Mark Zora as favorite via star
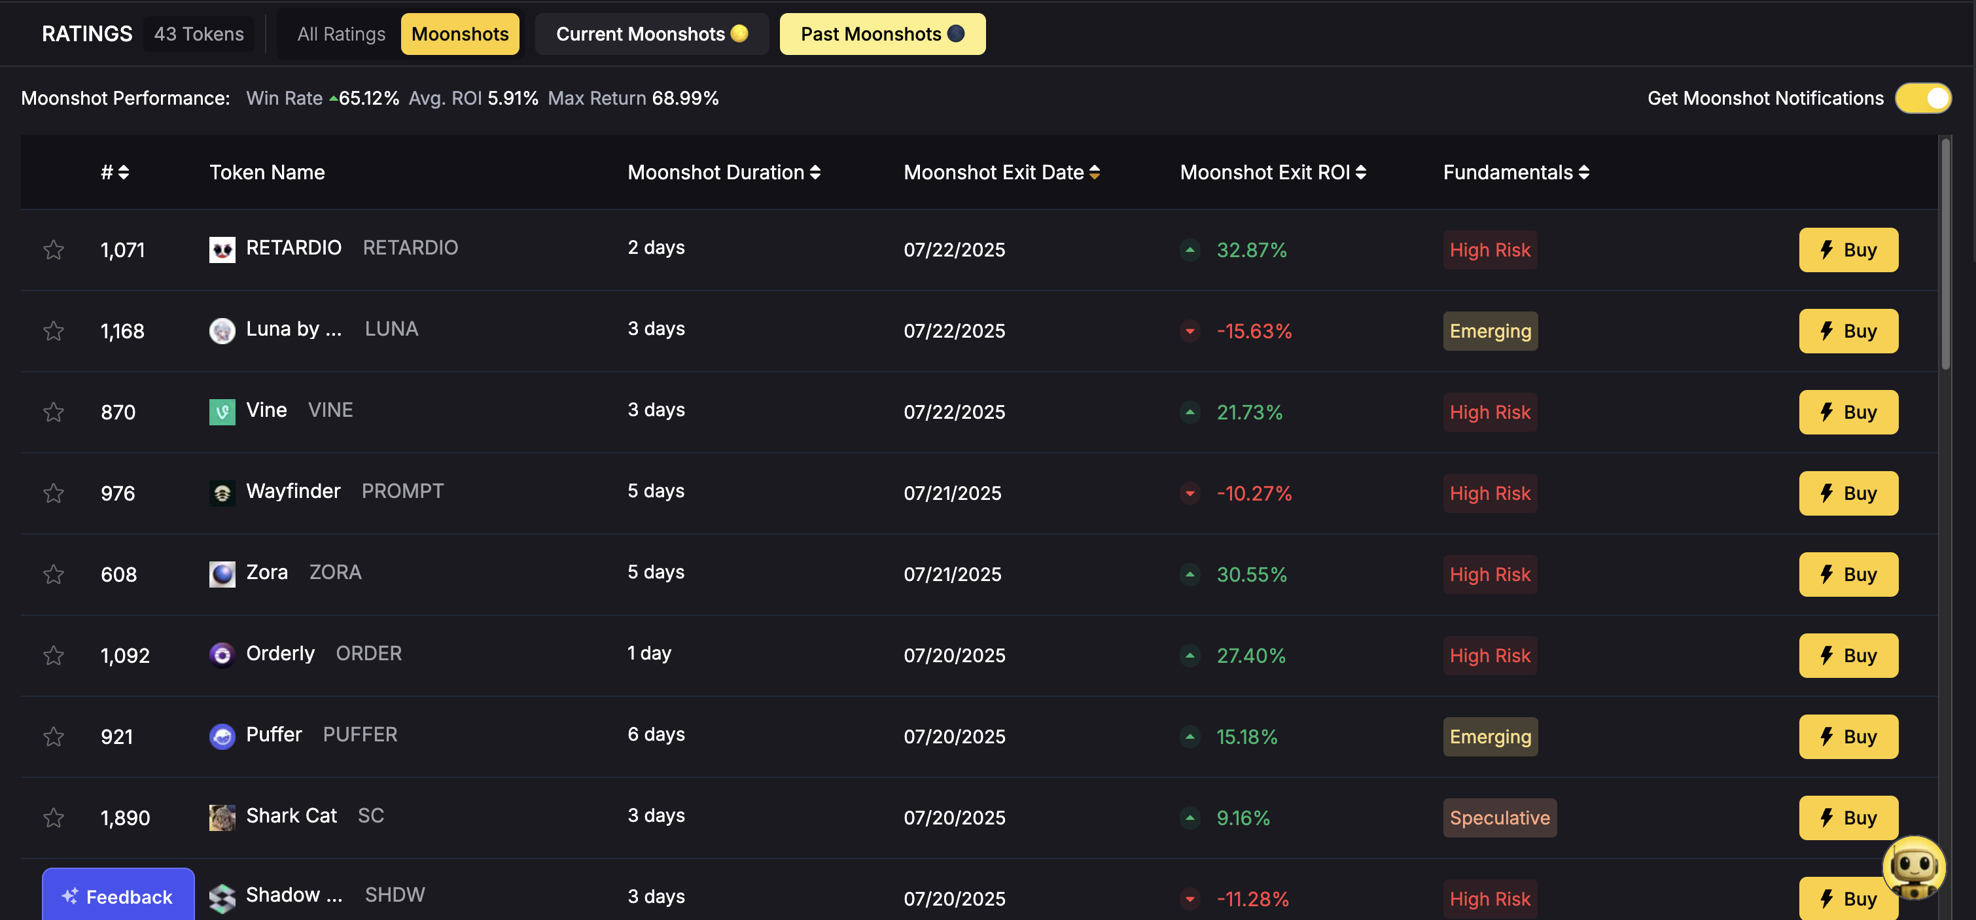Viewport: 1976px width, 920px height. click(53, 575)
